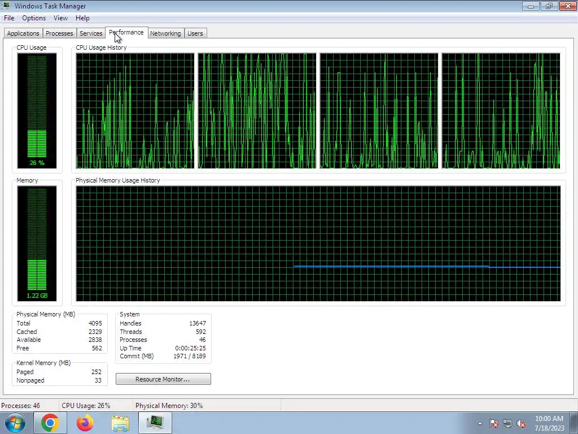Click the third CPU Usage History graph
This screenshot has width=578, height=434.
379,111
